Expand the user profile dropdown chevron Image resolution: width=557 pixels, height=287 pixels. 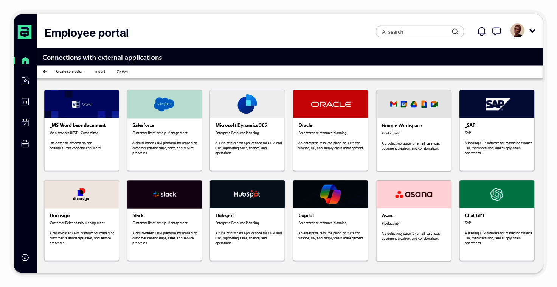point(532,31)
